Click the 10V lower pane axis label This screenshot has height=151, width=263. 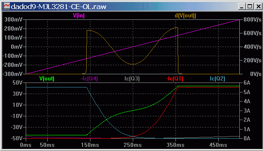click(x=17, y=105)
